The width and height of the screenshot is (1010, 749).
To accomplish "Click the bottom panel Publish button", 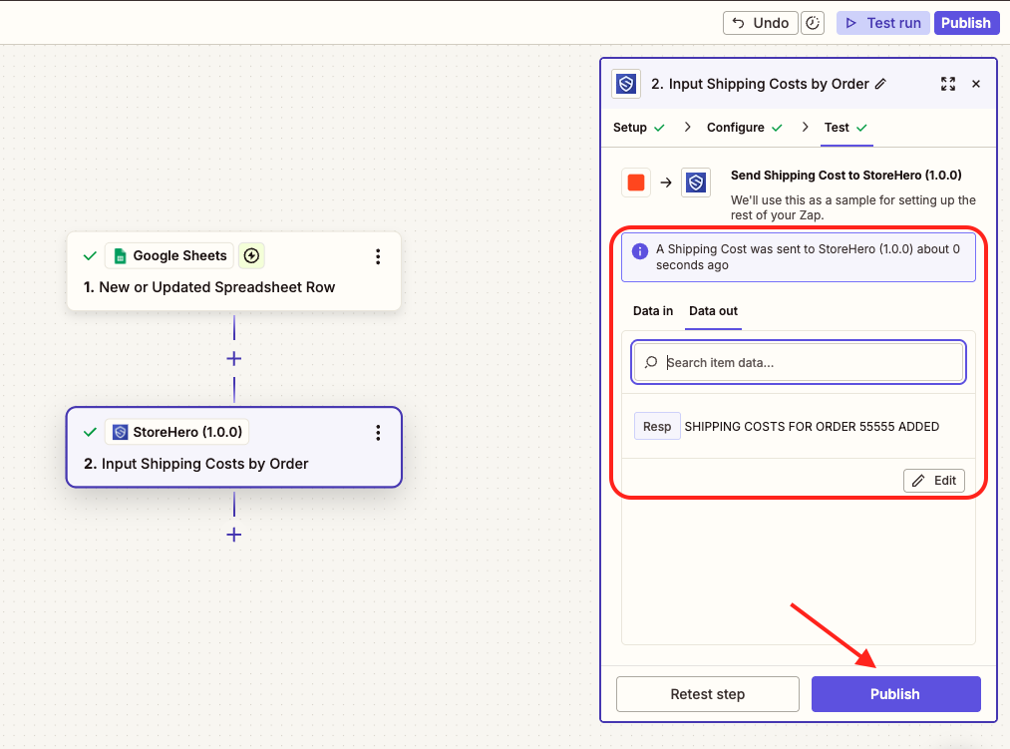I will [x=895, y=694].
